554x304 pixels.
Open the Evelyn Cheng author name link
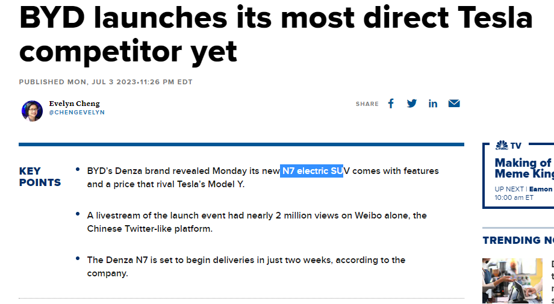coord(74,104)
